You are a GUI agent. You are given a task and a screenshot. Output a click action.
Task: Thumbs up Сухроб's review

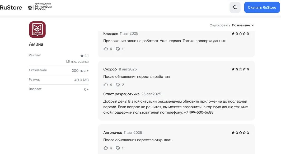tap(106, 85)
